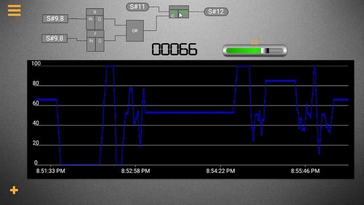Screen dimensions: 364x205
Task: Open the hamburger menu
Action: click(14, 10)
